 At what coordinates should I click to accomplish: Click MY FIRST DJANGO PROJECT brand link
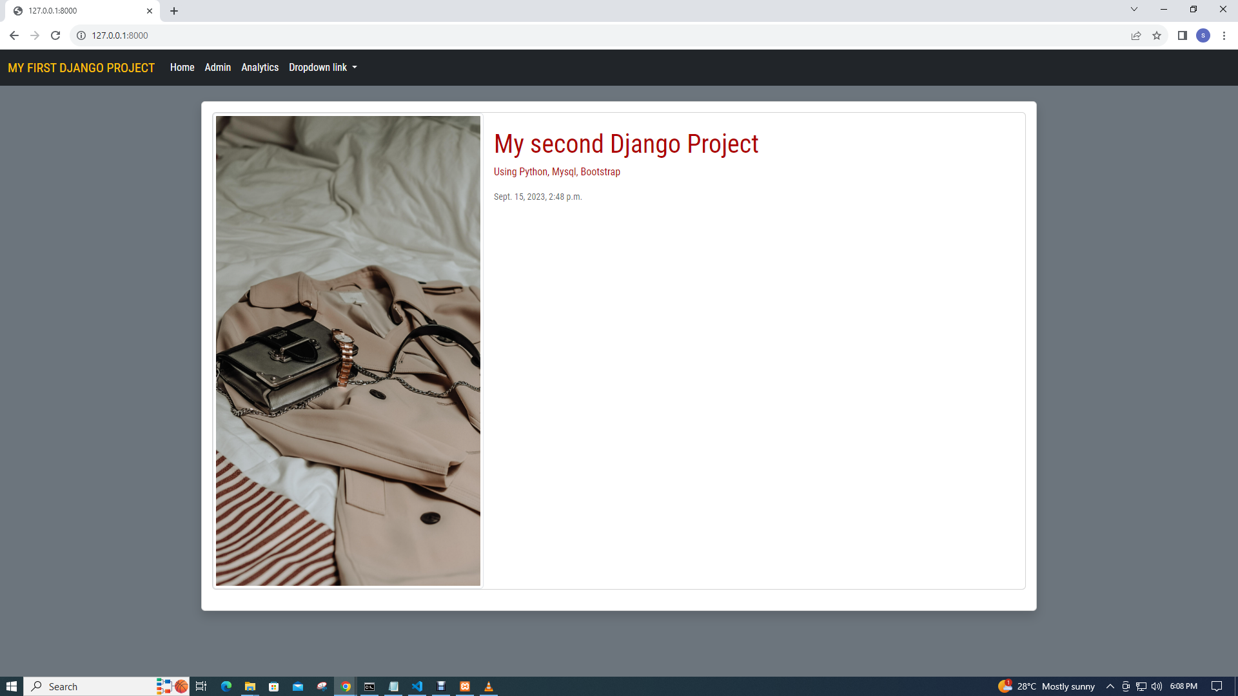pyautogui.click(x=81, y=68)
